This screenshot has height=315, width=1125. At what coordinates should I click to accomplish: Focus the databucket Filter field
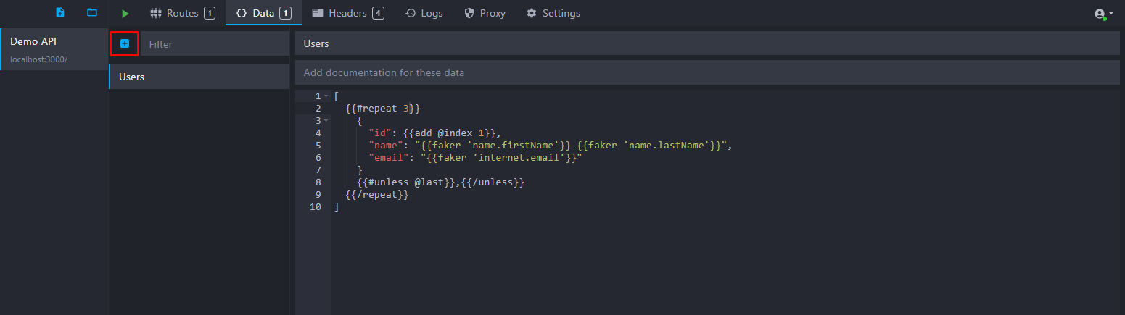pos(215,44)
